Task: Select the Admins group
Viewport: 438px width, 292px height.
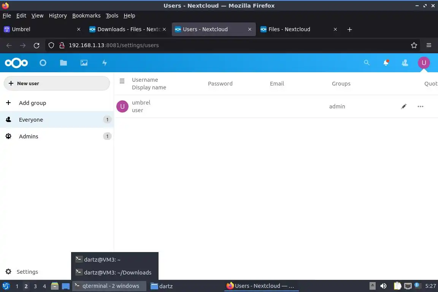Action: coord(57,136)
